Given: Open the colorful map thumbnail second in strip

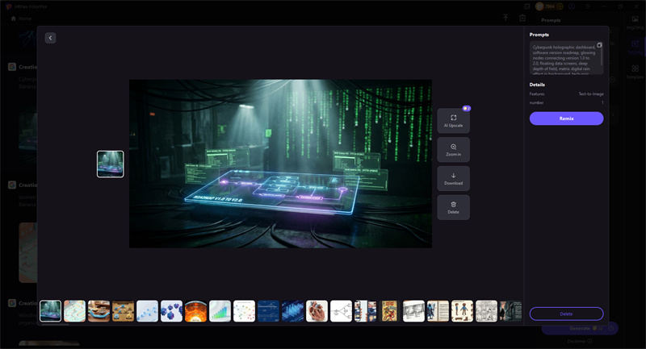Looking at the screenshot, I should tap(75, 311).
